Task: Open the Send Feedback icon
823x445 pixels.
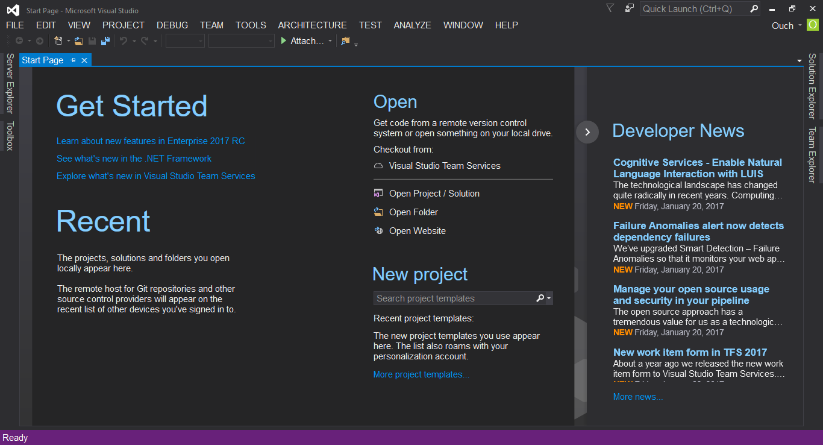Action: [630, 8]
